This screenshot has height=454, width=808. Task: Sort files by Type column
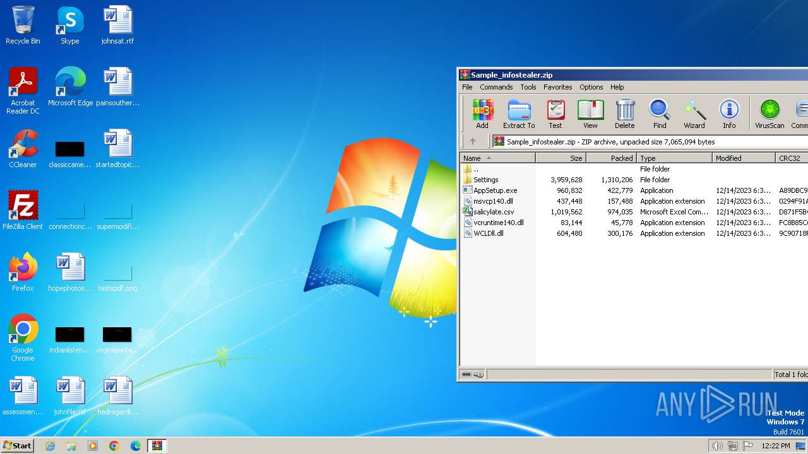(x=674, y=158)
